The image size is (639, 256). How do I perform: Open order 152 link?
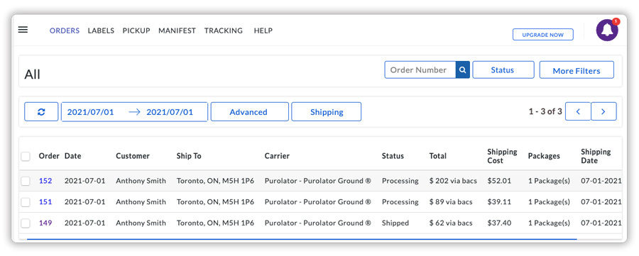click(45, 181)
